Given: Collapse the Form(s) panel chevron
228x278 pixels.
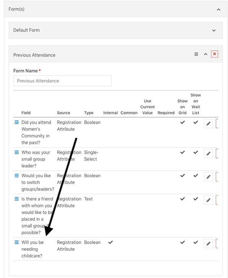Looking at the screenshot, I should tap(218, 10).
